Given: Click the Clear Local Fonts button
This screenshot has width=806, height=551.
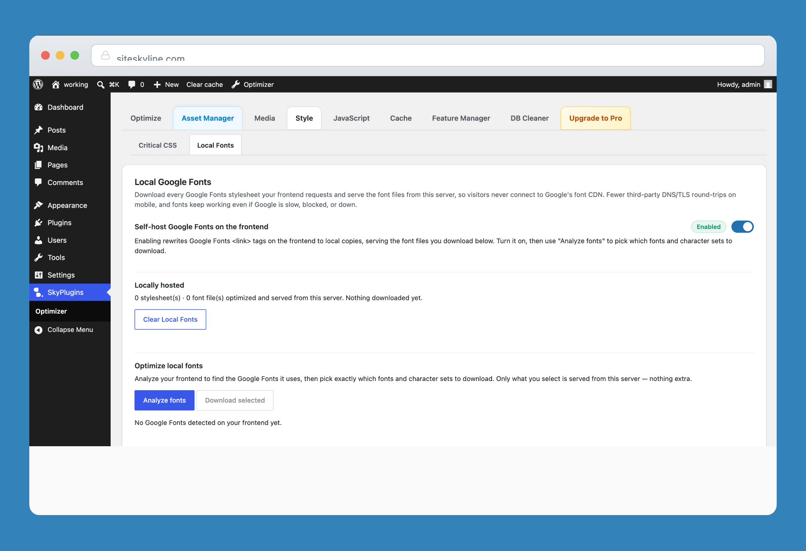Looking at the screenshot, I should point(170,319).
